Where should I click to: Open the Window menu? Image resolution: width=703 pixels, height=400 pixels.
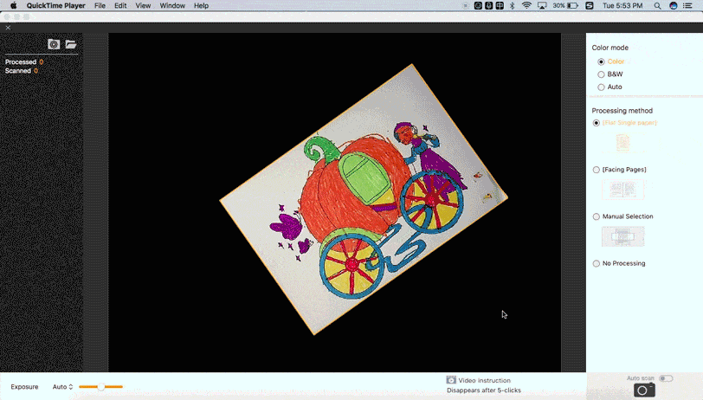tap(172, 6)
